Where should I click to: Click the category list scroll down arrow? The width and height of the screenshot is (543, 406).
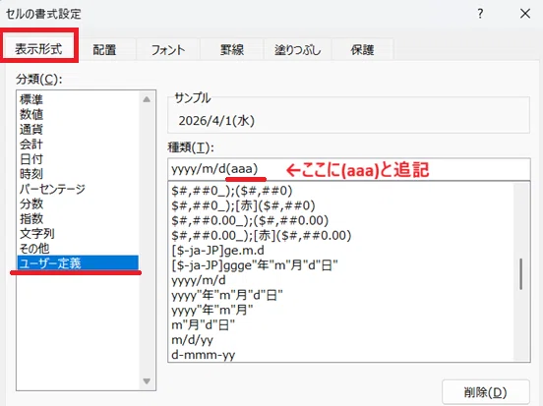point(147,381)
